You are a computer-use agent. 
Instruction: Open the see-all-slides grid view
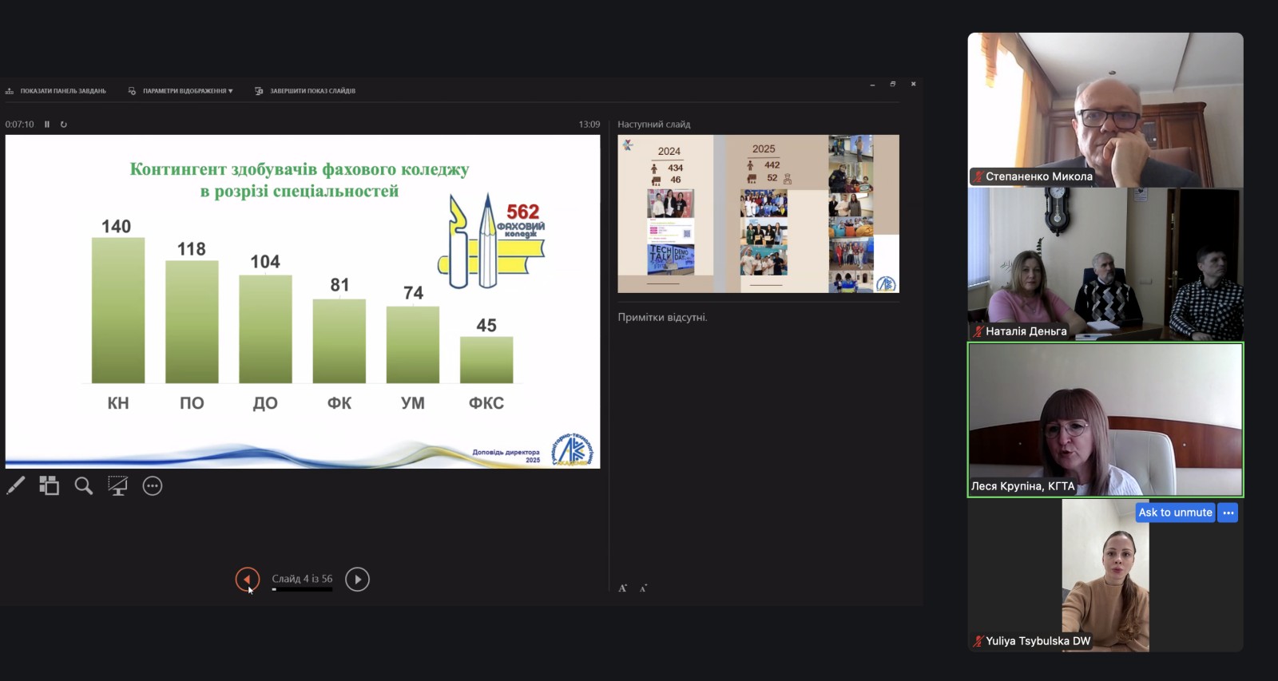tap(50, 485)
